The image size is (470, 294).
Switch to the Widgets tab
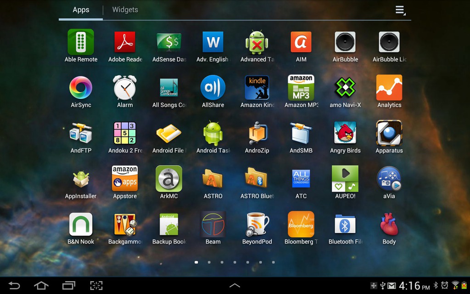pyautogui.click(x=125, y=10)
